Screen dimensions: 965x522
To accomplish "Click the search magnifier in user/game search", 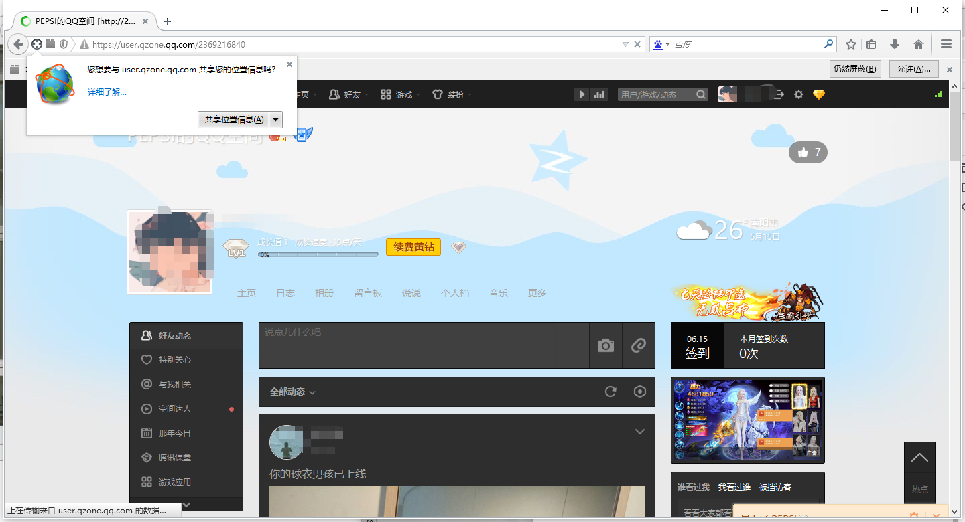I will (700, 94).
